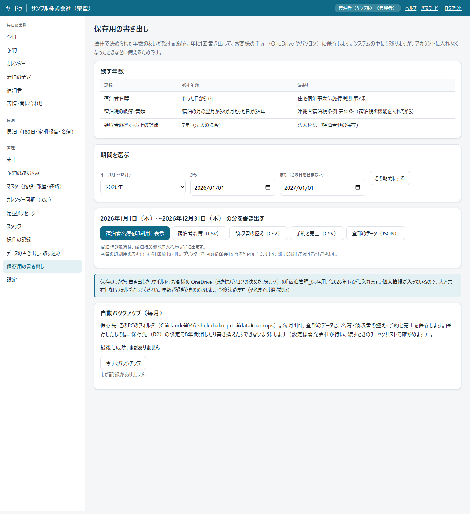Export 宿泊者名簿（CSV）
Viewport: 470px width, 514px height.
(x=199, y=233)
